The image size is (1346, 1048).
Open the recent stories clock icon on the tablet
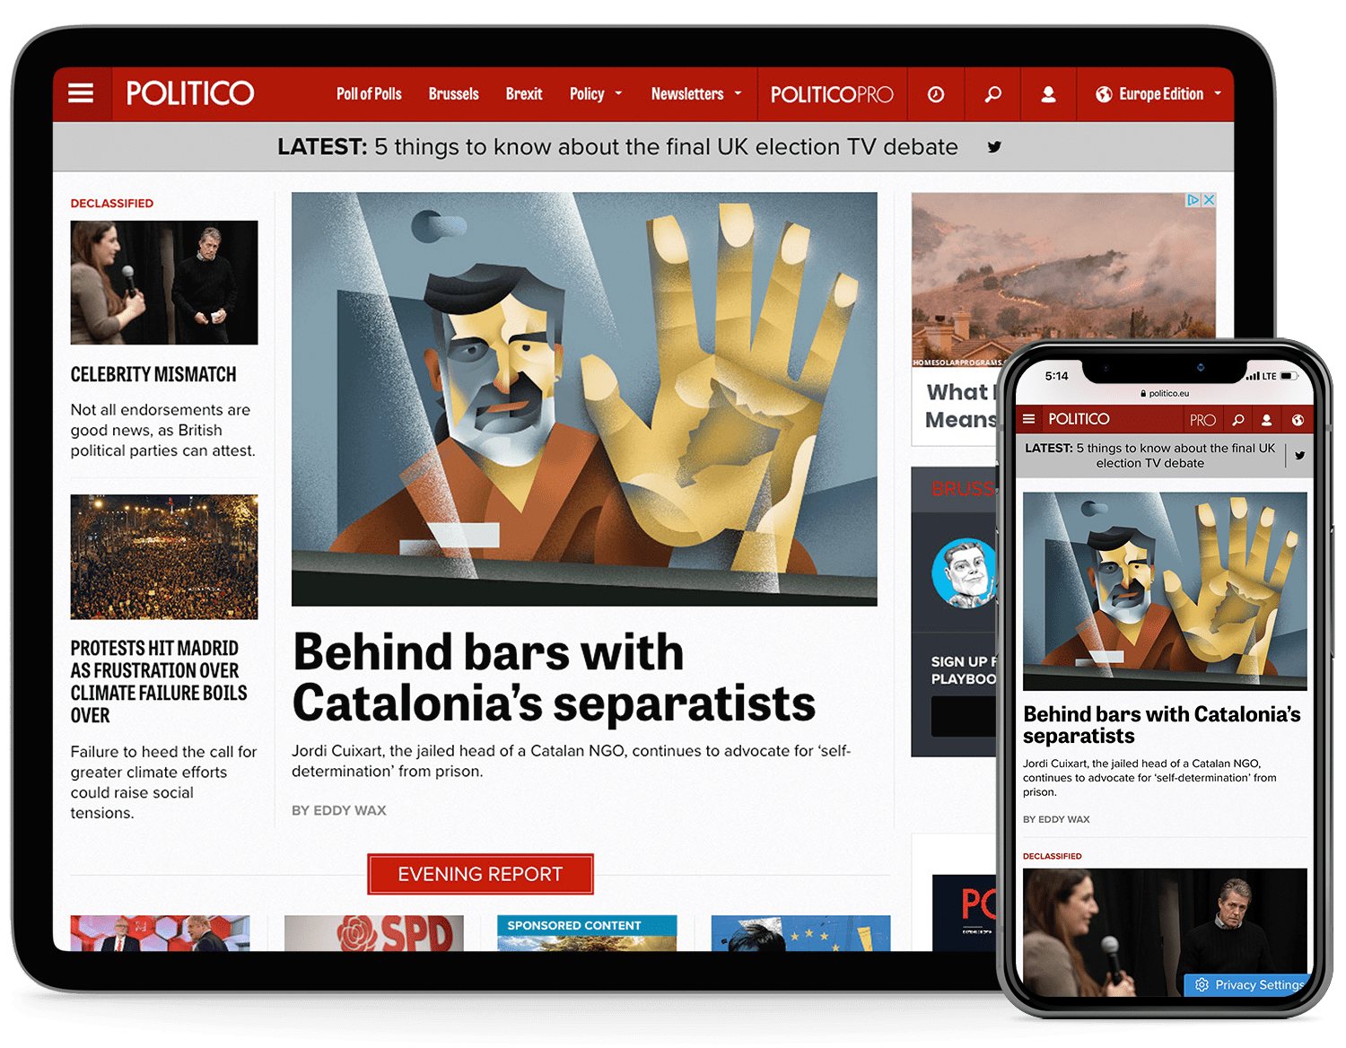[935, 94]
